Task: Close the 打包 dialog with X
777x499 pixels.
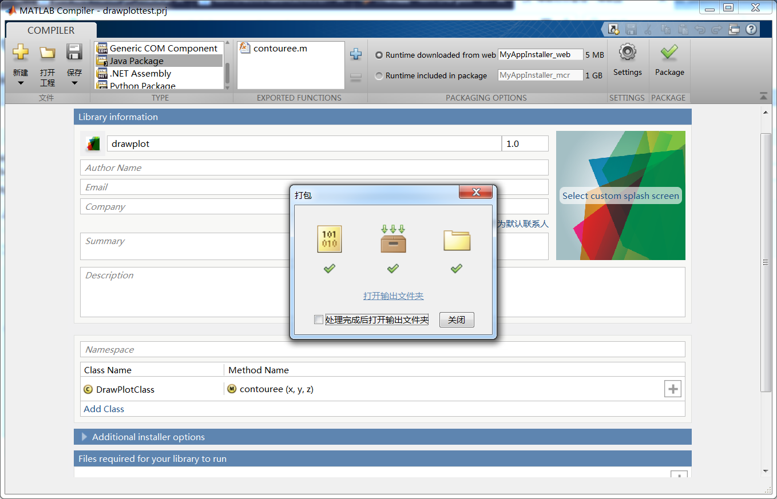Action: [x=475, y=192]
